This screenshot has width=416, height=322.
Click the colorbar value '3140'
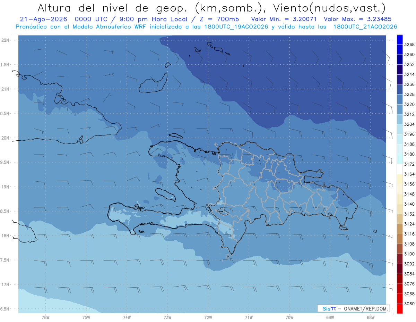409,204
